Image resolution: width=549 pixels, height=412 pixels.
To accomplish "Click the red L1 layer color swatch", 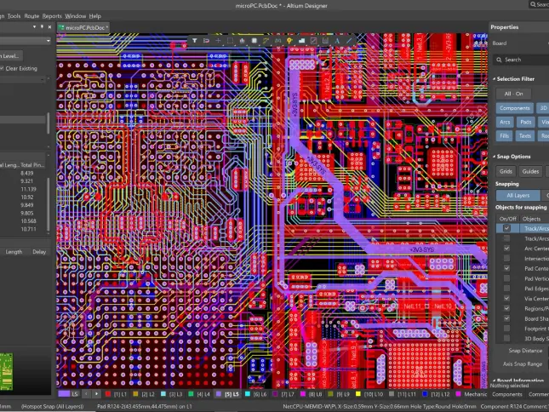I will 108,394.
